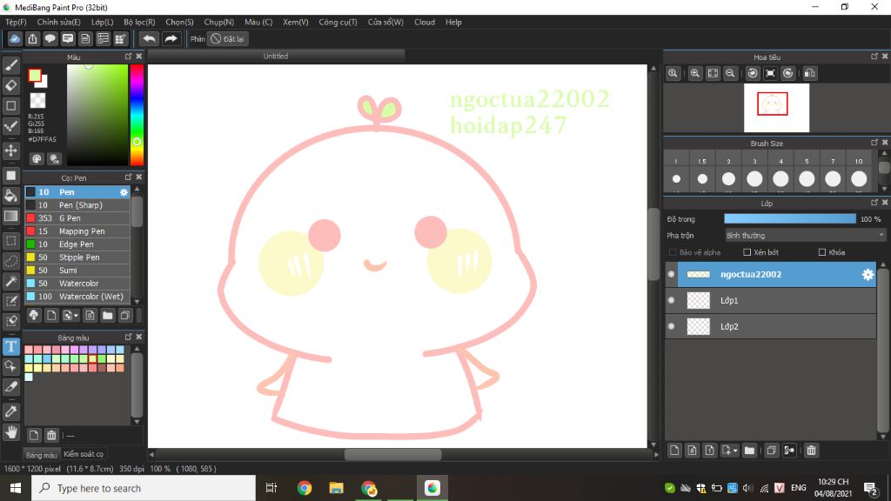Screen dimensions: 891x501
Task: Undock the Màu color panel
Action: pyautogui.click(x=128, y=57)
